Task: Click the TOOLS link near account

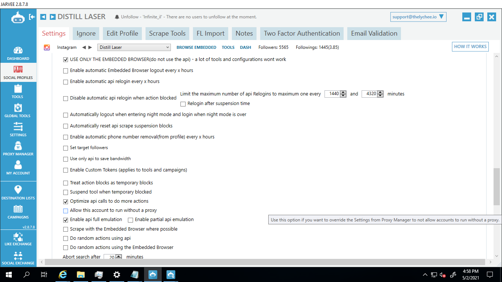Action: [x=228, y=47]
